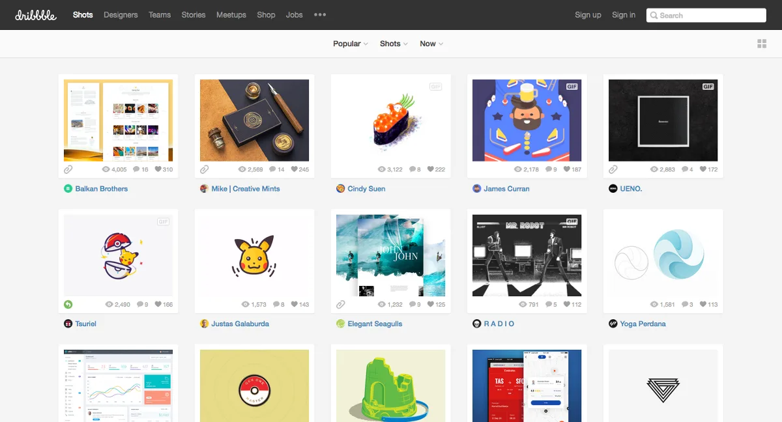Visit the Shop navigation item
The image size is (782, 422).
(x=266, y=14)
